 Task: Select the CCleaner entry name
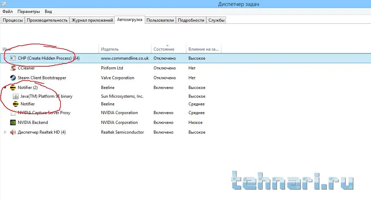(26, 68)
